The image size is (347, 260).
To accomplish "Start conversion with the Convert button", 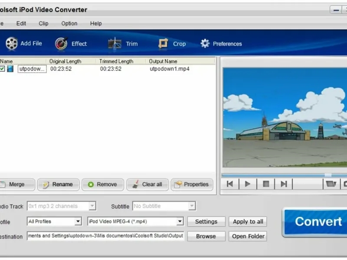I will pos(315,222).
